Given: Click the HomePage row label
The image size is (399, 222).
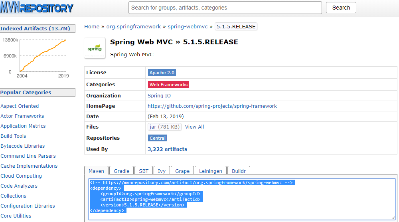Looking at the screenshot, I should tap(101, 106).
